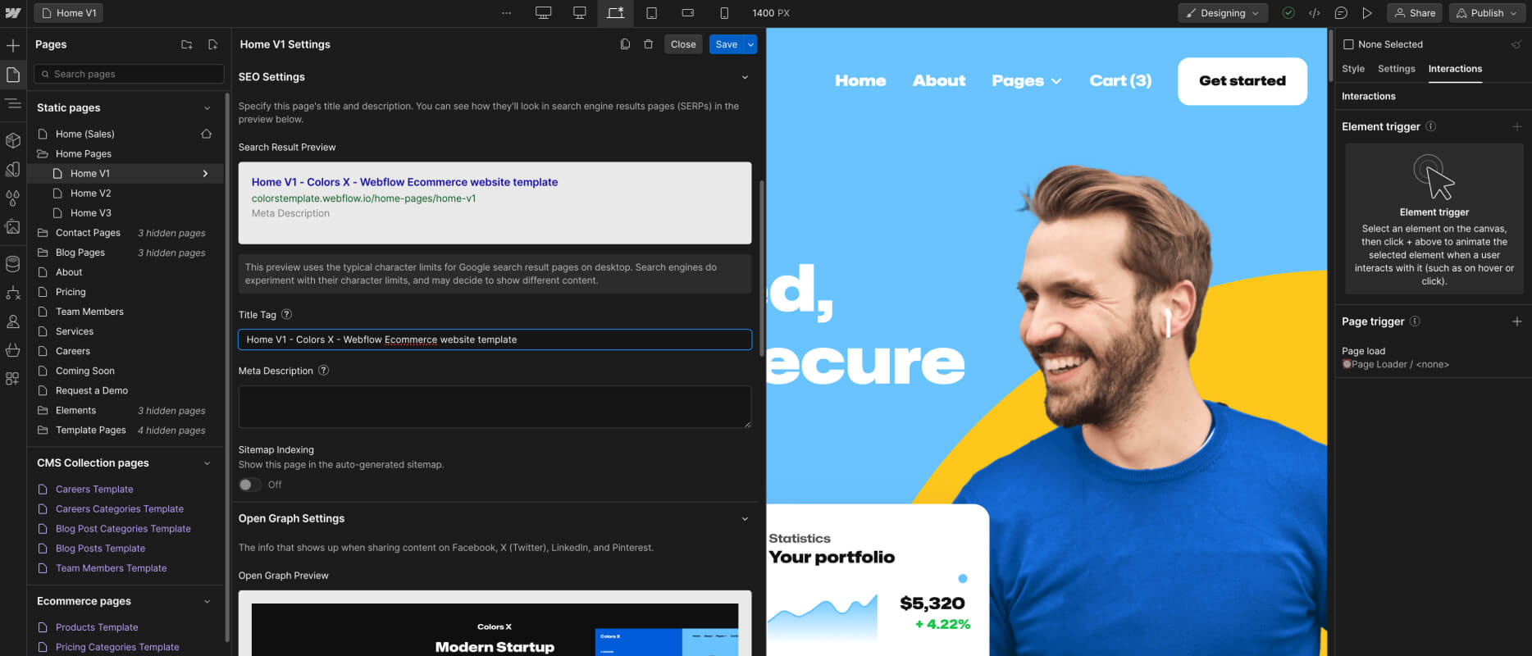The height and width of the screenshot is (656, 1532).
Task: Collapse CMS Collection pages section
Action: click(x=207, y=463)
